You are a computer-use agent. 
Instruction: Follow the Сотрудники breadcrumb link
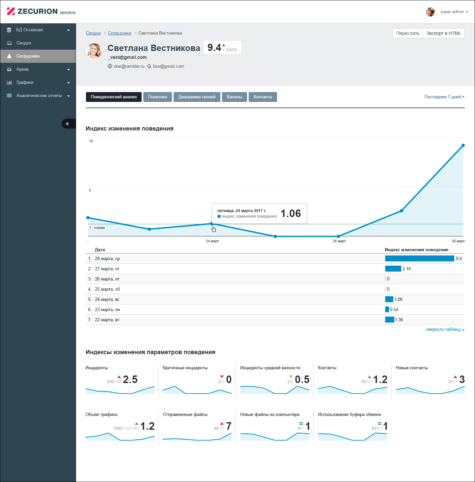pyautogui.click(x=120, y=33)
